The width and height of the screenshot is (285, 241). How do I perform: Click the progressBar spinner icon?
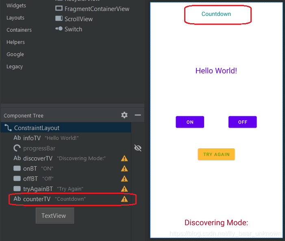point(17,148)
